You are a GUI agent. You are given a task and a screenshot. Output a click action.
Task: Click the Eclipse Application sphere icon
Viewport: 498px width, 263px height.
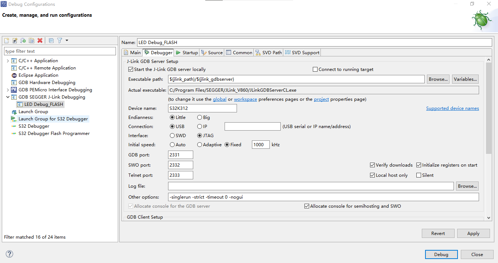pyautogui.click(x=14, y=75)
